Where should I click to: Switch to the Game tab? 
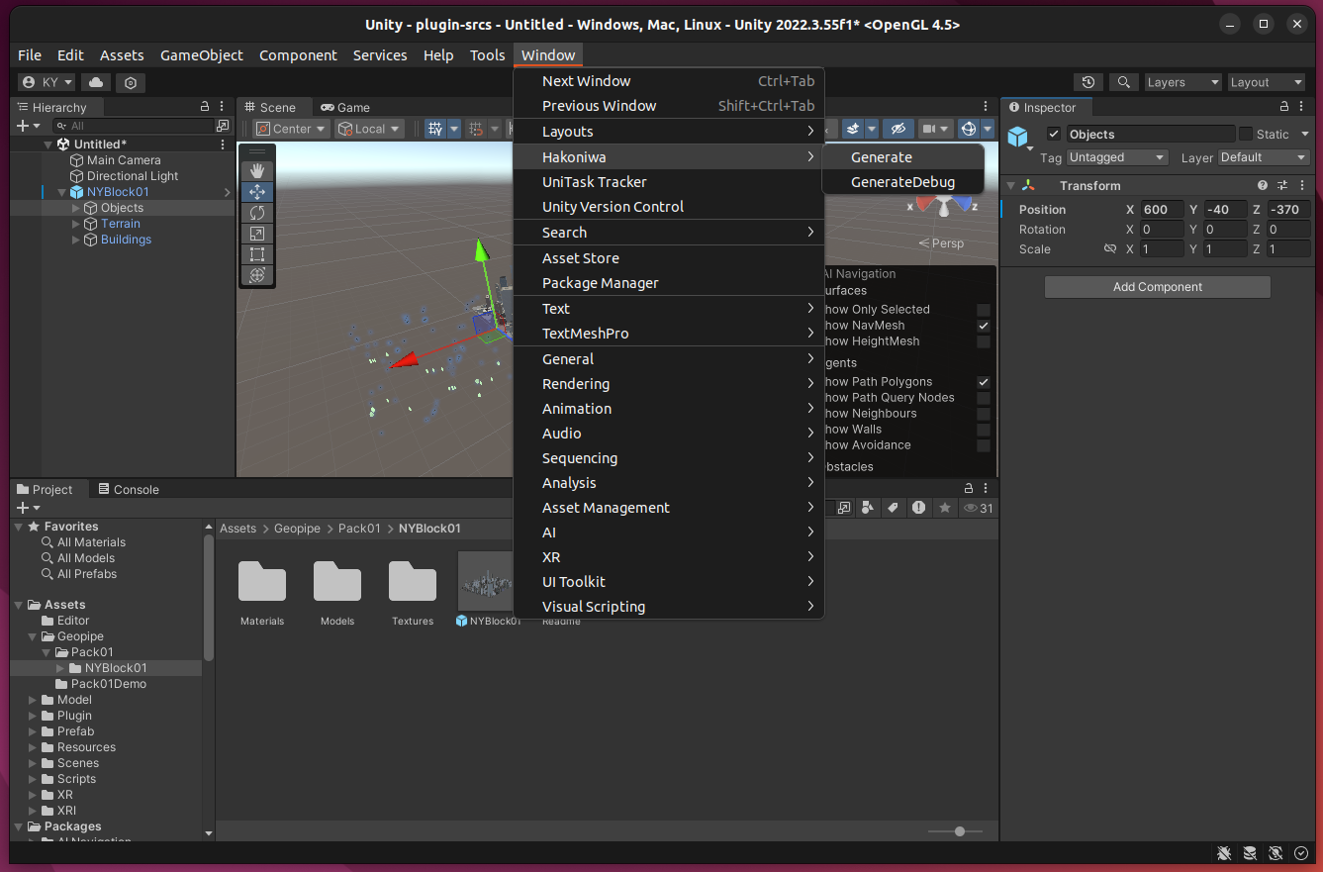tap(344, 107)
